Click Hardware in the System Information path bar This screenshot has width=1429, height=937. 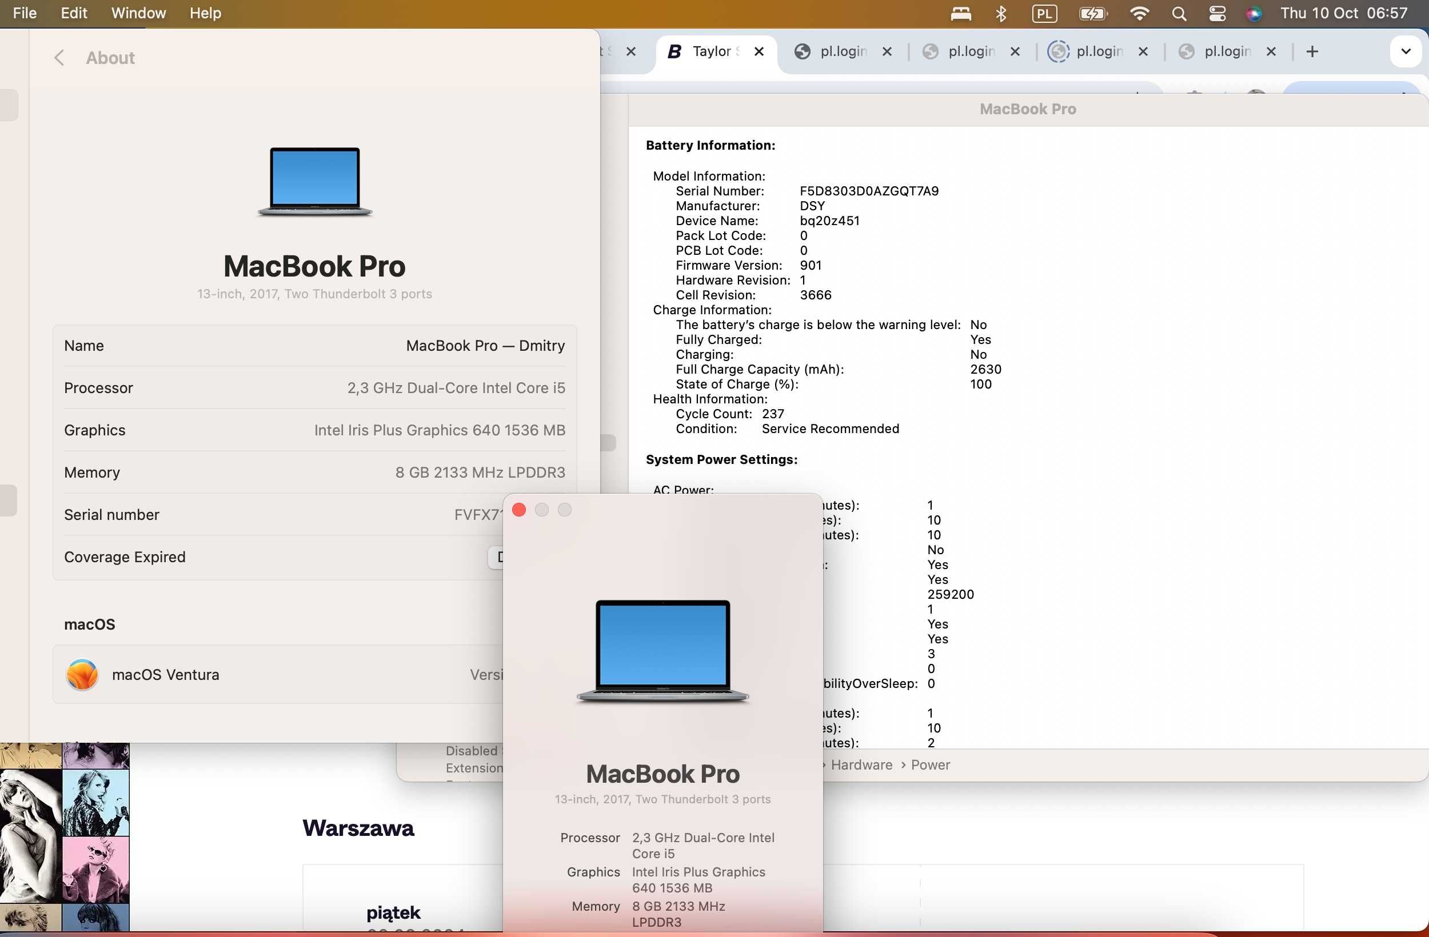coord(861,764)
